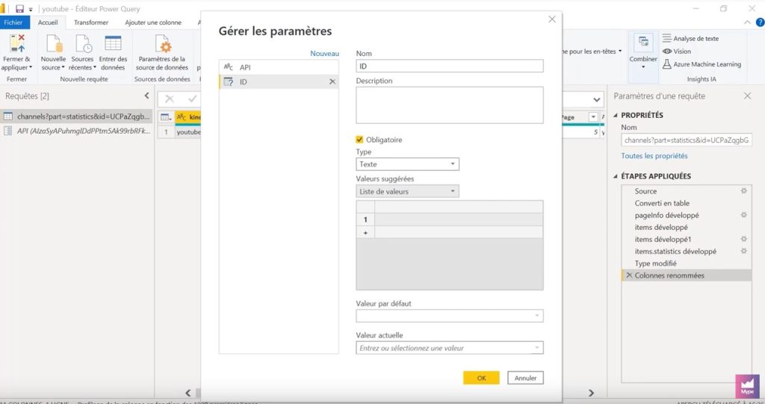Click OK in the dialog
The image size is (765, 404).
coord(481,378)
